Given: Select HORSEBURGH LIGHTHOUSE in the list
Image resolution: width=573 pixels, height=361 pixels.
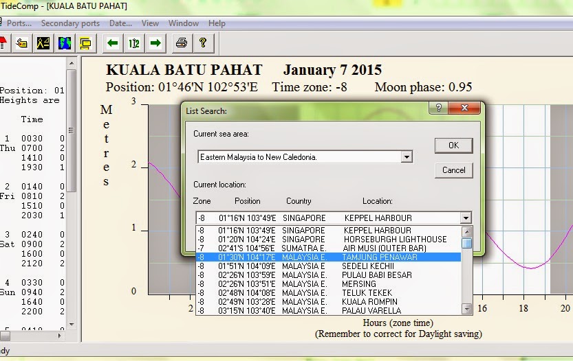Looking at the screenshot, I should click(x=329, y=240).
